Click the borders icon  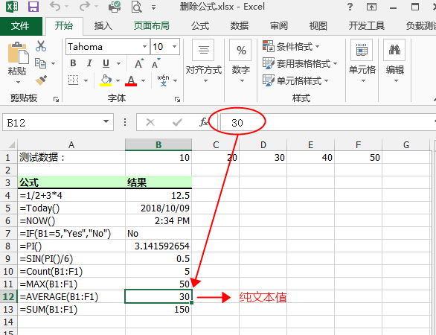coord(73,80)
